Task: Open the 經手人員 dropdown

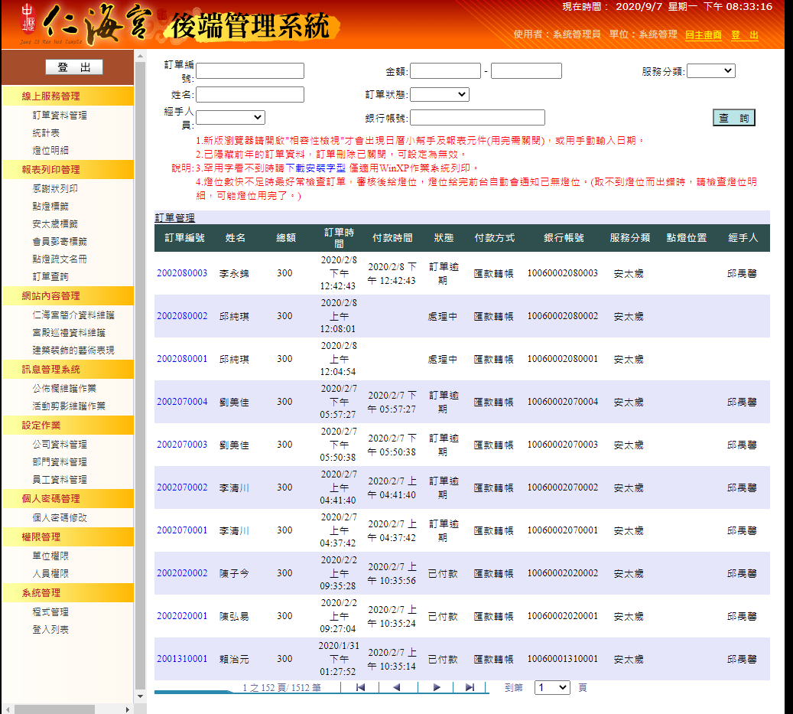Action: [x=230, y=117]
